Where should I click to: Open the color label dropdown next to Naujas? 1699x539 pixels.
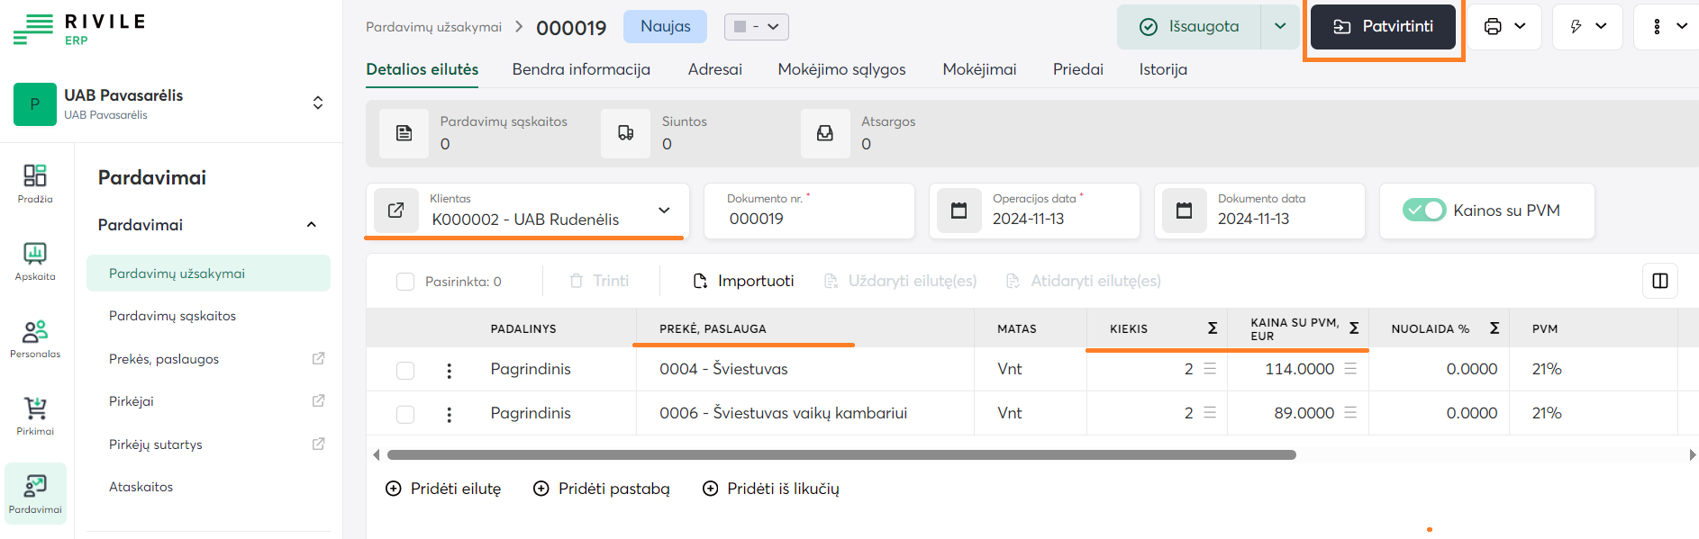[x=757, y=27]
